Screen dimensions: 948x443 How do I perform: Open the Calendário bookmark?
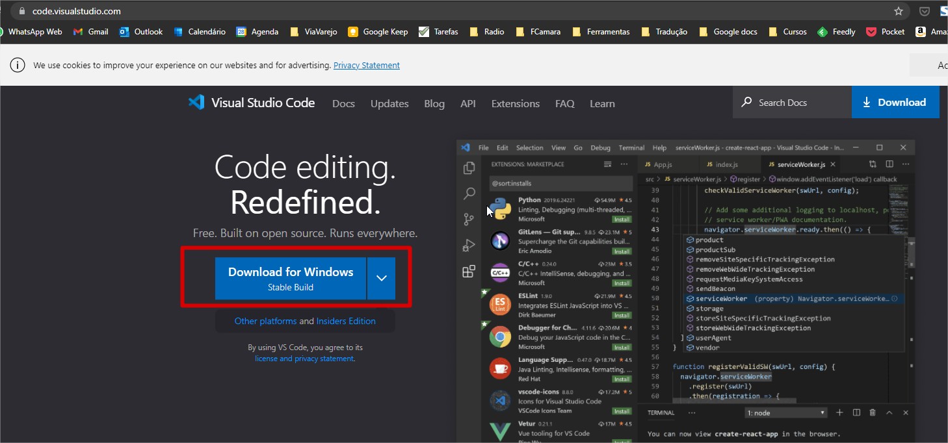click(x=200, y=31)
